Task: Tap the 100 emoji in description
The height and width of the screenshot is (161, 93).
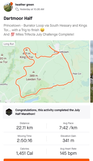Action: (13, 34)
